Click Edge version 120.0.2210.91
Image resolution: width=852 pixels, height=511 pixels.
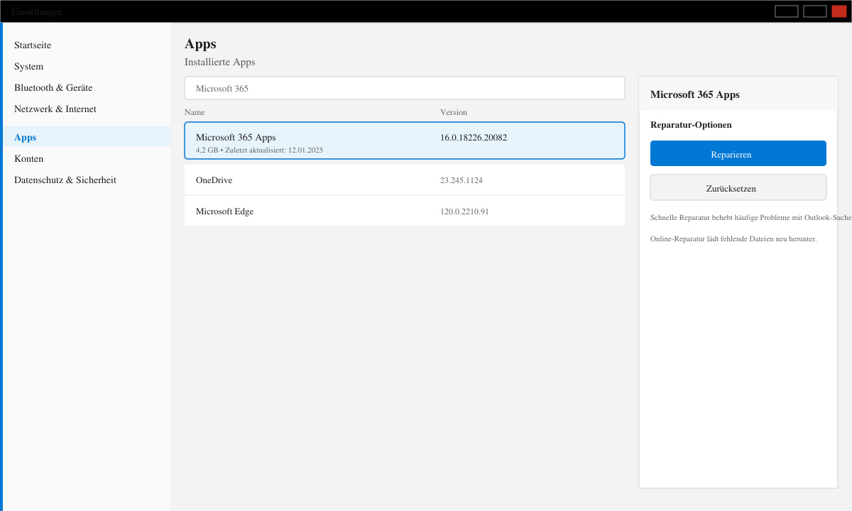coord(464,211)
